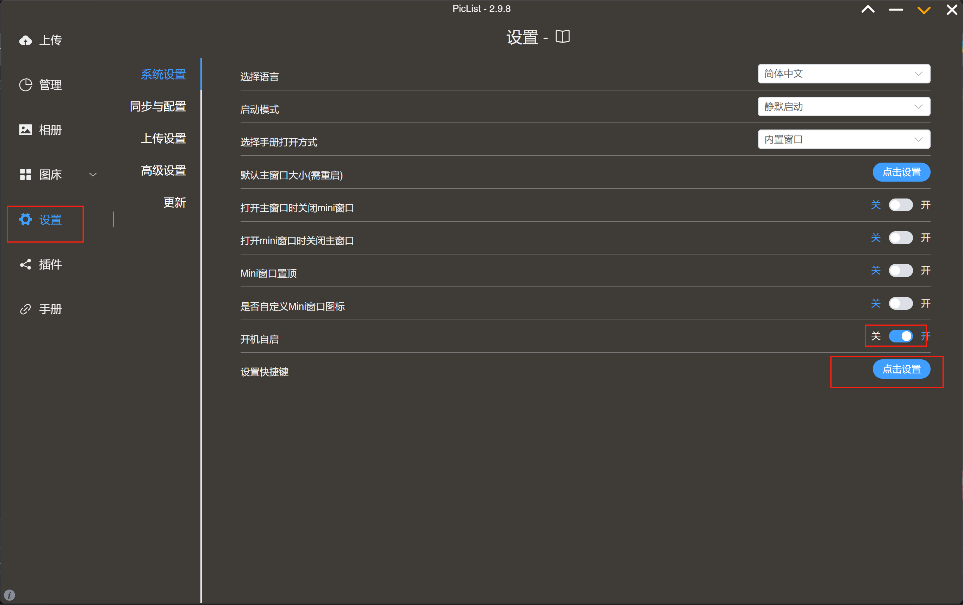963x605 pixels.
Task: Click 更新 in settings menu
Action: coord(175,203)
